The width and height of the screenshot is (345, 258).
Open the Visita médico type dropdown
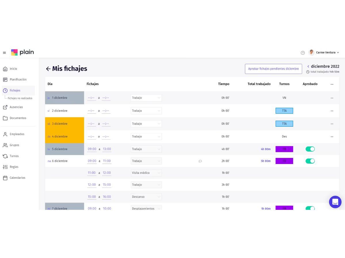point(146,173)
